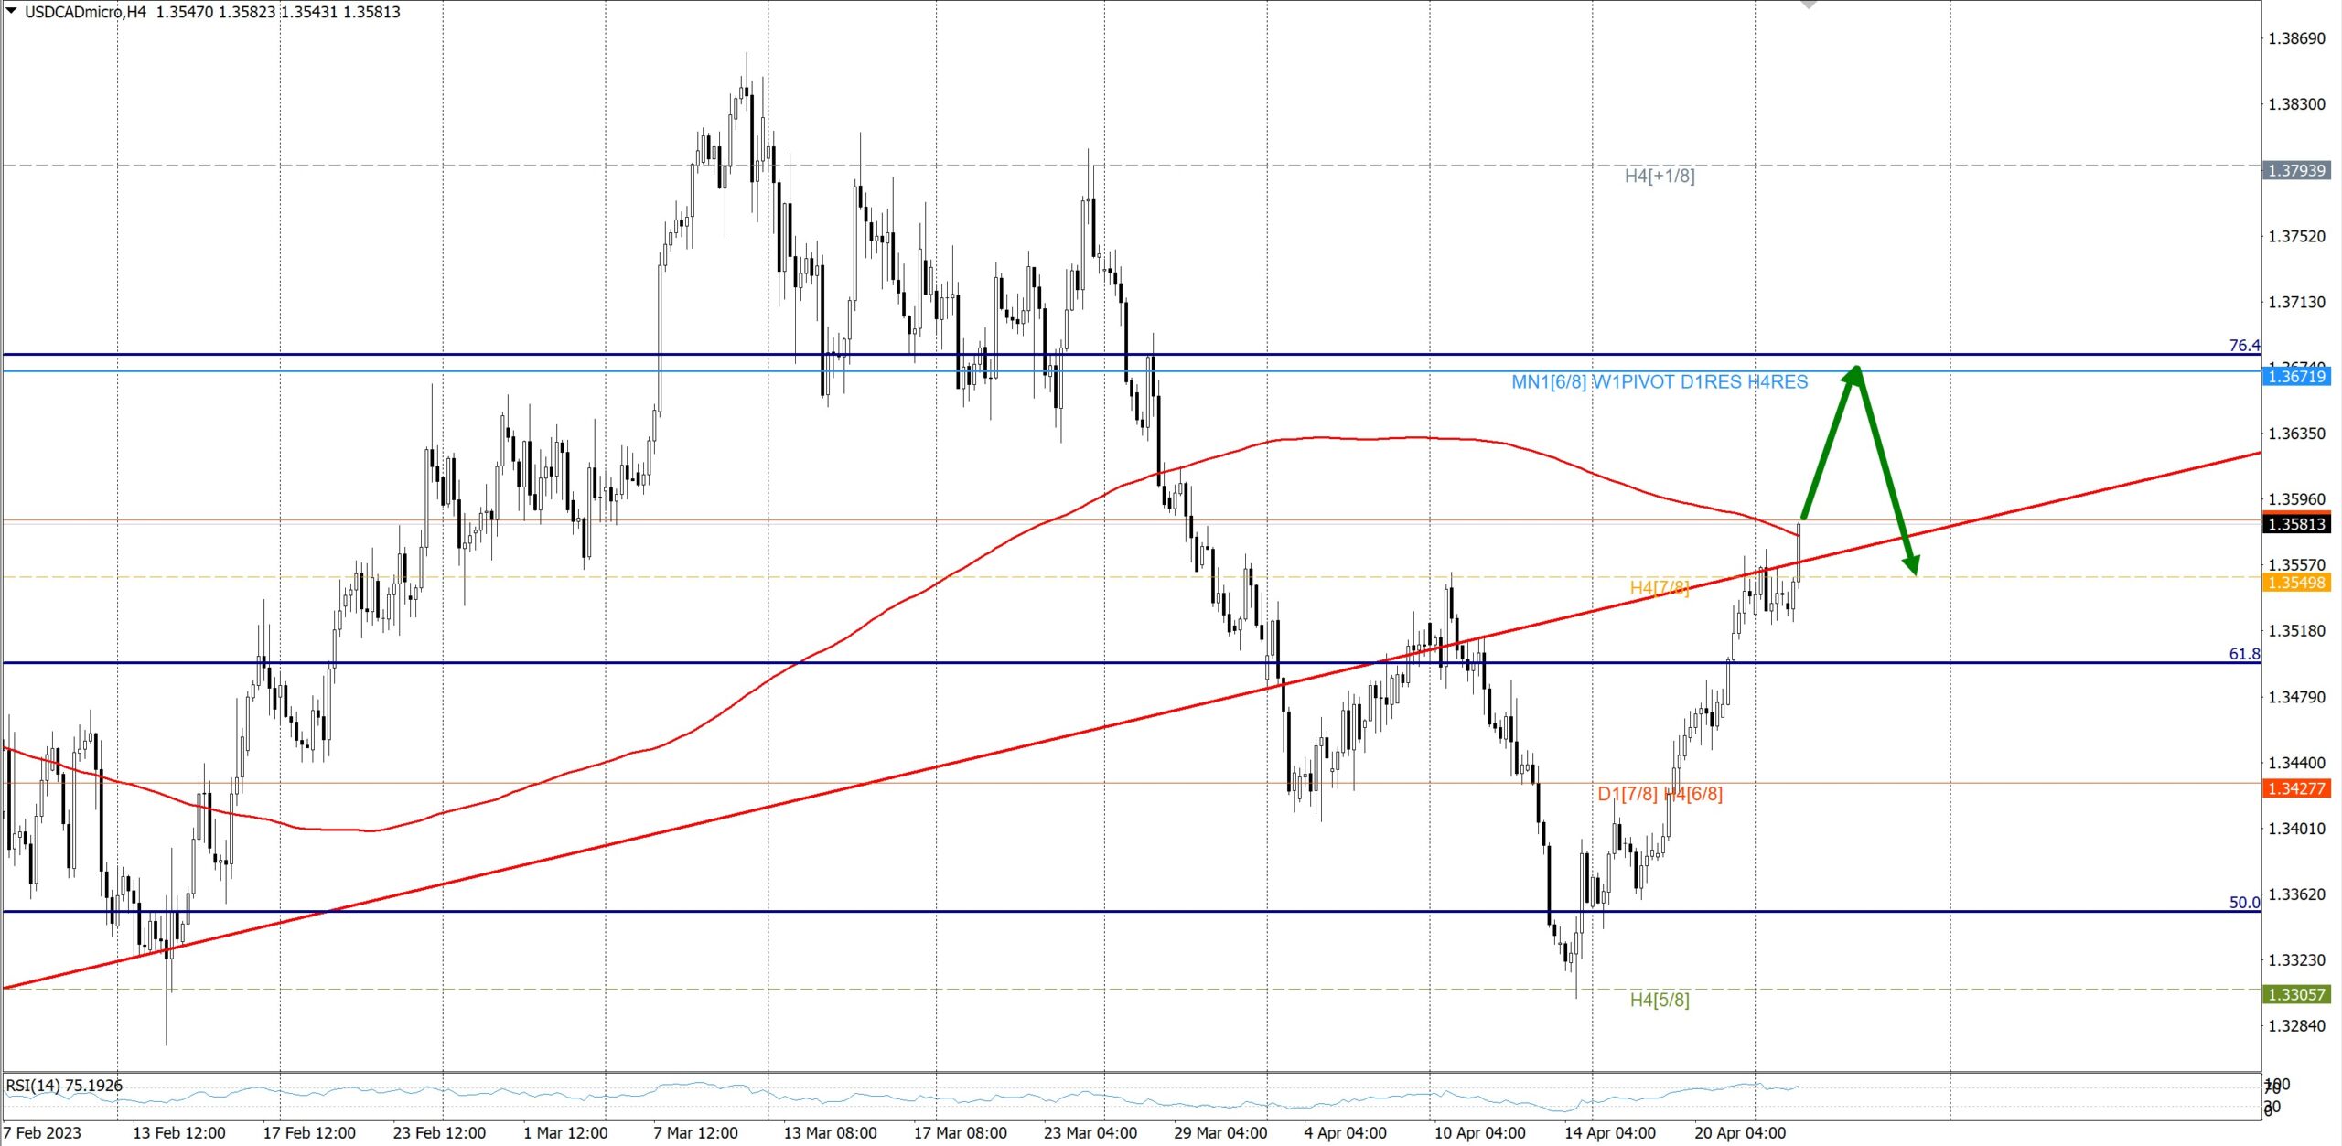Click the 7 Mar 12:00 time axis label

pos(695,1133)
